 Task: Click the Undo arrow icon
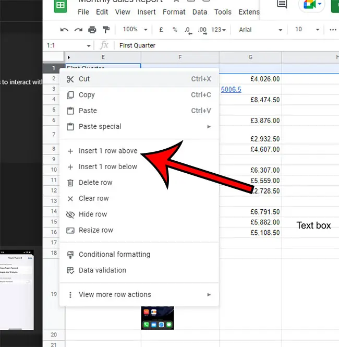65,30
